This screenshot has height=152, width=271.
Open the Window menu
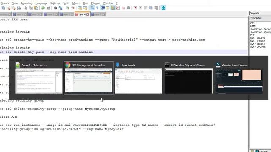pyautogui.click(x=108, y=3)
